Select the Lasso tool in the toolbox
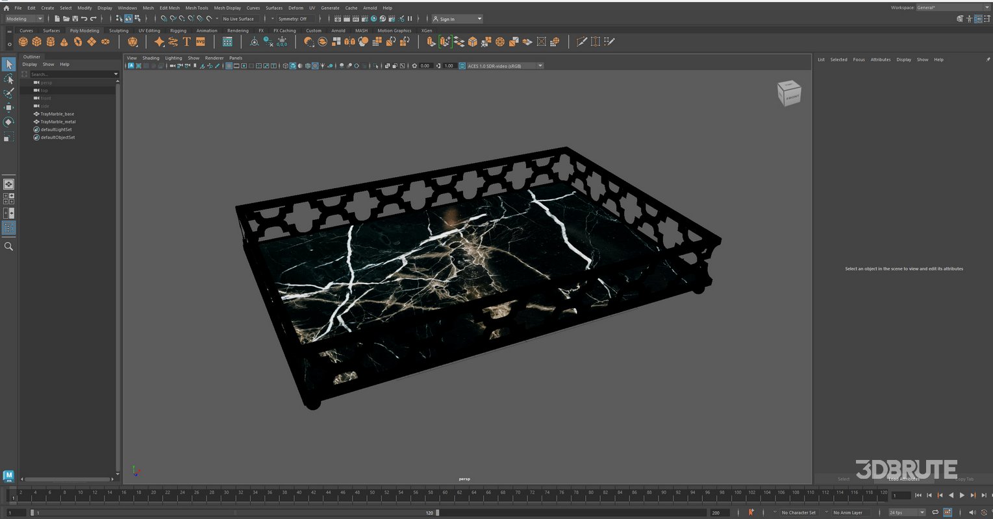The width and height of the screenshot is (993, 519). point(9,78)
